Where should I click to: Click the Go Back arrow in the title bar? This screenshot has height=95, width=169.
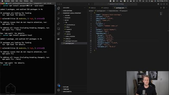click(x=89, y=4)
